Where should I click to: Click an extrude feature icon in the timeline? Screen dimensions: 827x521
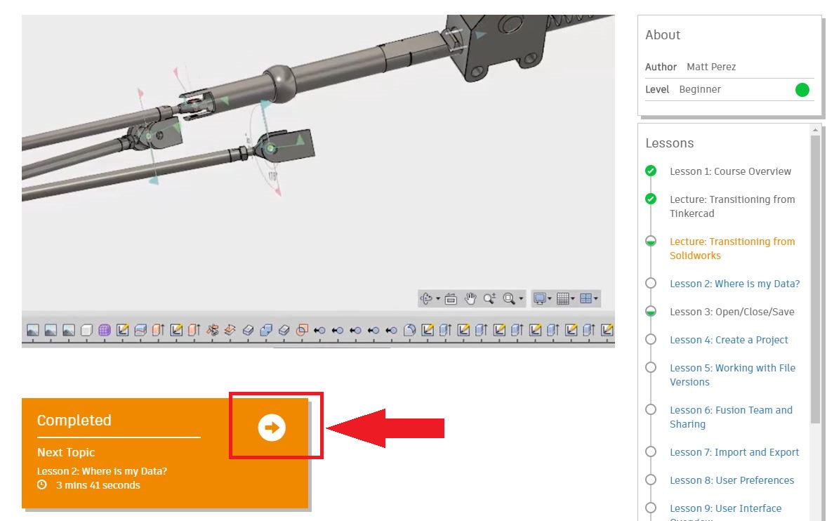[157, 328]
